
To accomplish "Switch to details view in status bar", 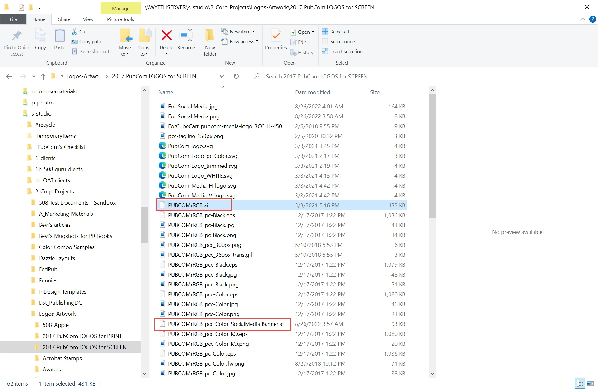I will coord(580,383).
